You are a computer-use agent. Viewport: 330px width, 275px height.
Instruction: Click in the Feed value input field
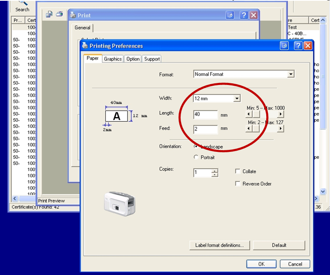205,130
